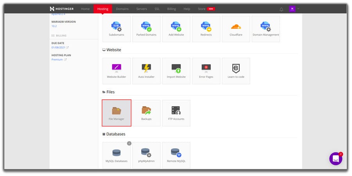This screenshot has width=352, height=176.
Task: Click the HOSTING PLAN label
Action: point(61,55)
